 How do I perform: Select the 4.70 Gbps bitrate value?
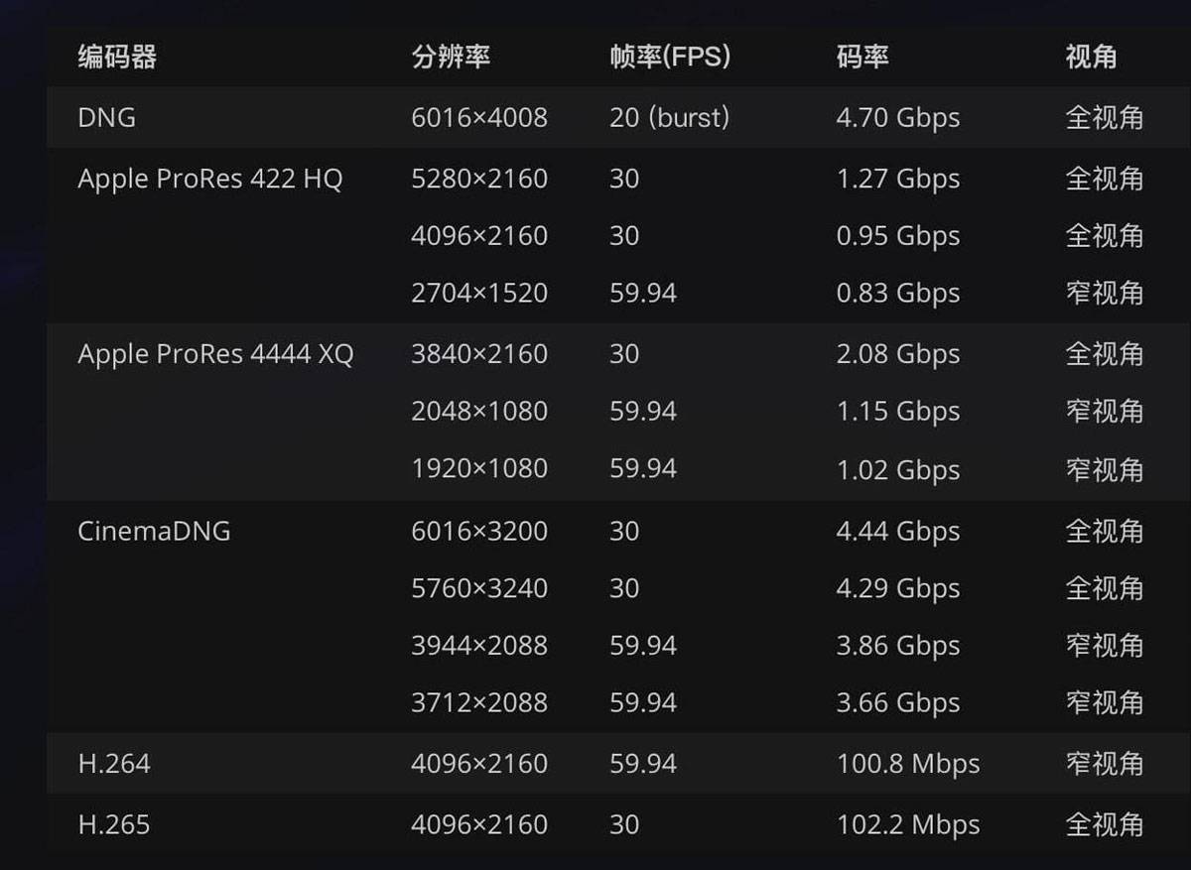point(898,118)
